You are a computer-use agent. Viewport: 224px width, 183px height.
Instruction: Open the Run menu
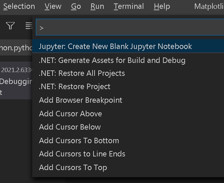[97, 6]
